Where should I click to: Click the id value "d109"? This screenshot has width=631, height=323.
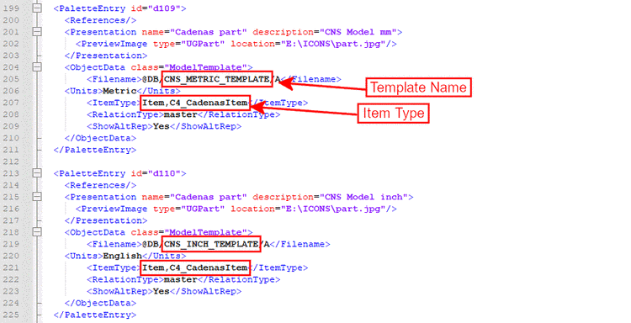164,8
